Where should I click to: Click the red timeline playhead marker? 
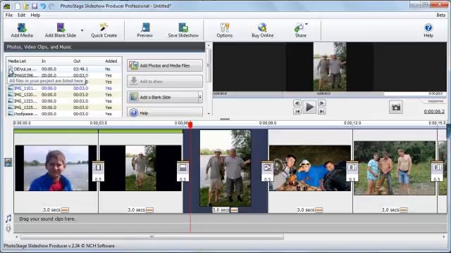tap(190, 125)
